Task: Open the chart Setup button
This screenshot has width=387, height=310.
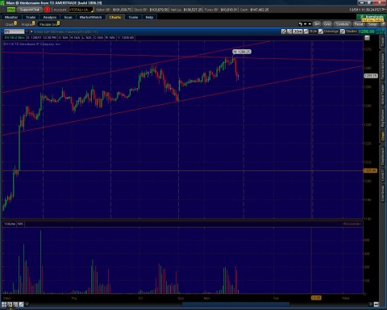Action: click(372, 24)
